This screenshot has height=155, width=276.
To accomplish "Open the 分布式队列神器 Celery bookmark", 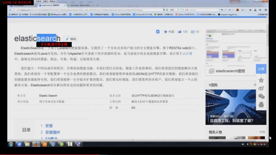I will click(x=207, y=14).
